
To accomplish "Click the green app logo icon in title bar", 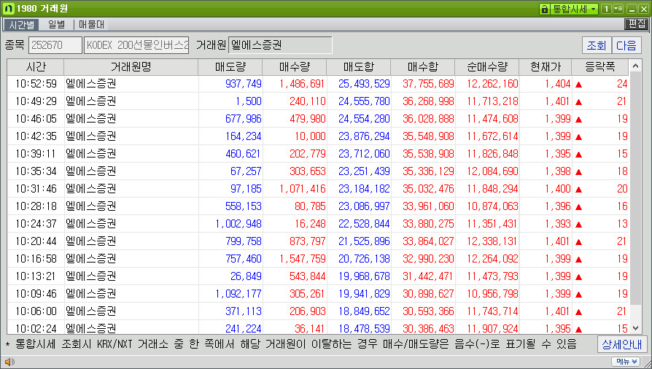I will coord(8,8).
